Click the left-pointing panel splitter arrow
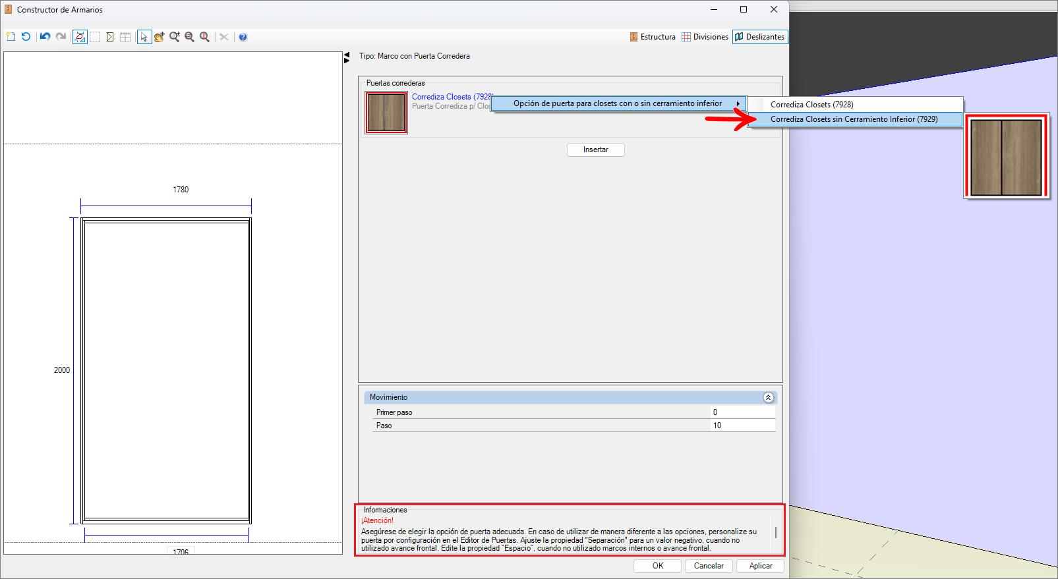Image resolution: width=1058 pixels, height=579 pixels. pos(347,55)
